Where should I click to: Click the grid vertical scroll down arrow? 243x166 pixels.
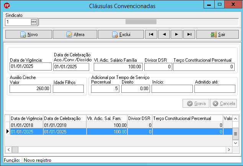[x=235, y=143]
